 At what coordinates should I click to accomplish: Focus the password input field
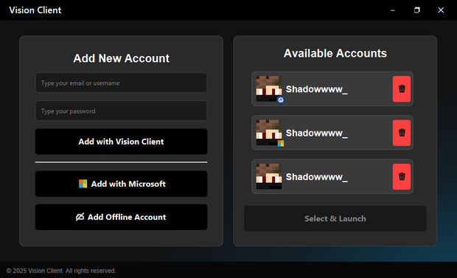tap(121, 111)
